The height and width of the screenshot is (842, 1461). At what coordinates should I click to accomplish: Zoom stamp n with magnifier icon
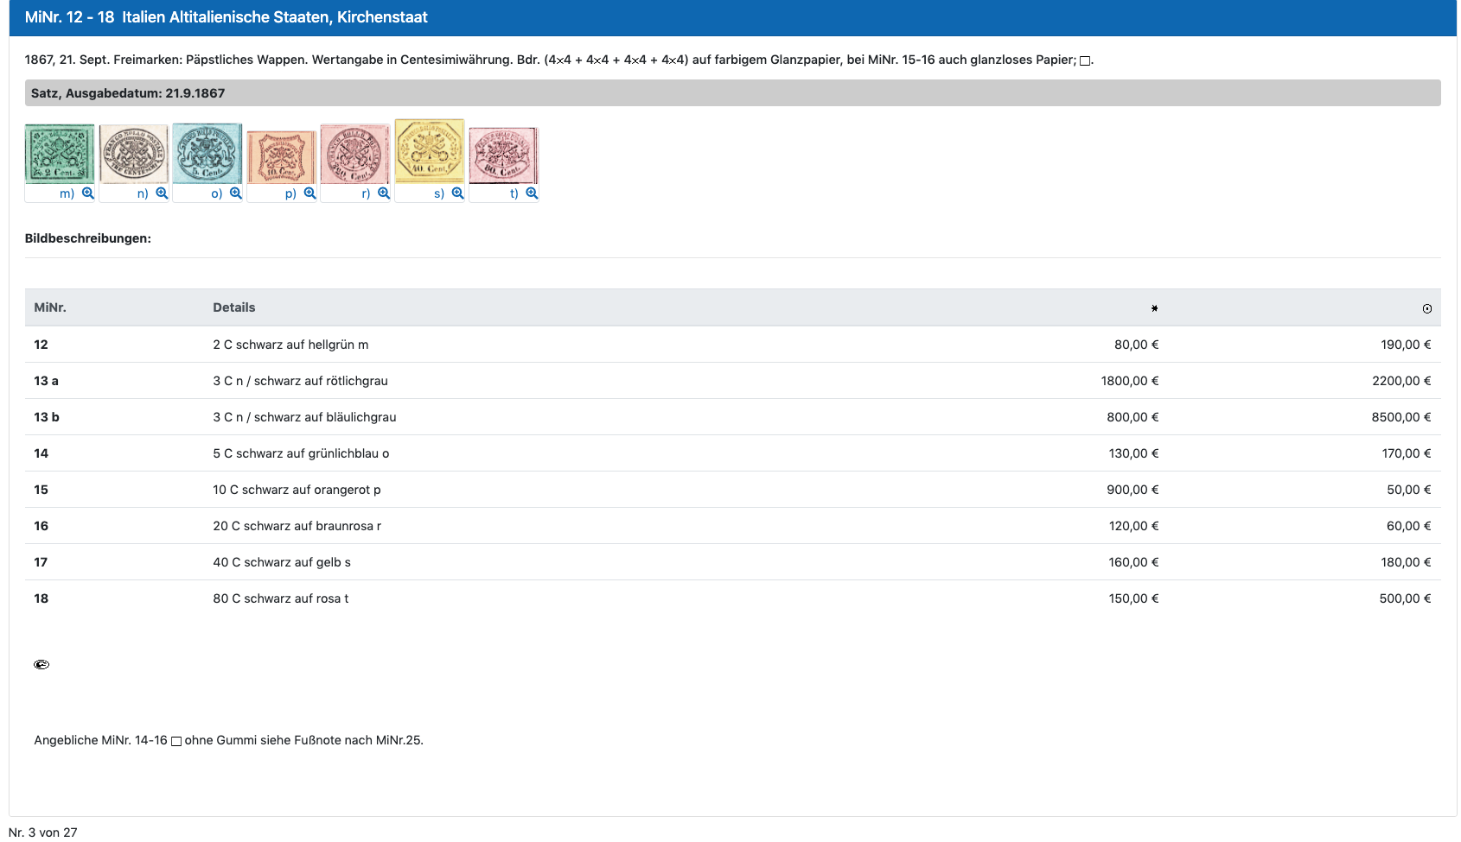[x=162, y=193]
